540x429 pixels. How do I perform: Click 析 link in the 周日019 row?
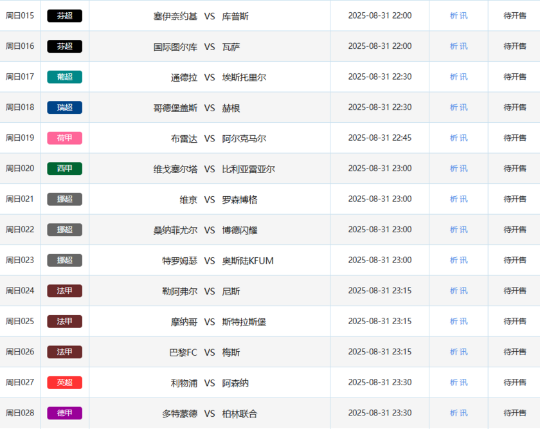tap(454, 138)
